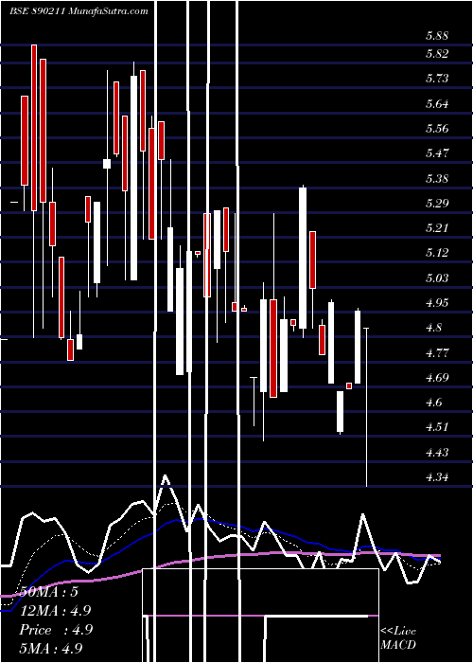This screenshot has height=663, width=473.
Task: Select the 4.8 price label
Action: pyautogui.click(x=434, y=328)
